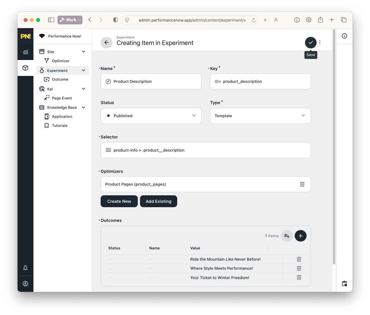Edit the Selector input field

pos(206,150)
